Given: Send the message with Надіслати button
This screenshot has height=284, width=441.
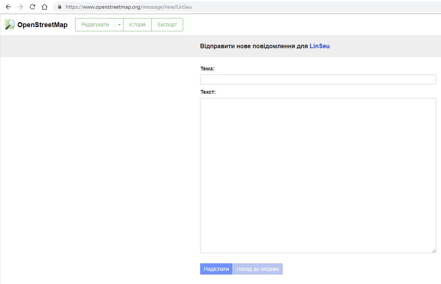Looking at the screenshot, I should (x=216, y=269).
